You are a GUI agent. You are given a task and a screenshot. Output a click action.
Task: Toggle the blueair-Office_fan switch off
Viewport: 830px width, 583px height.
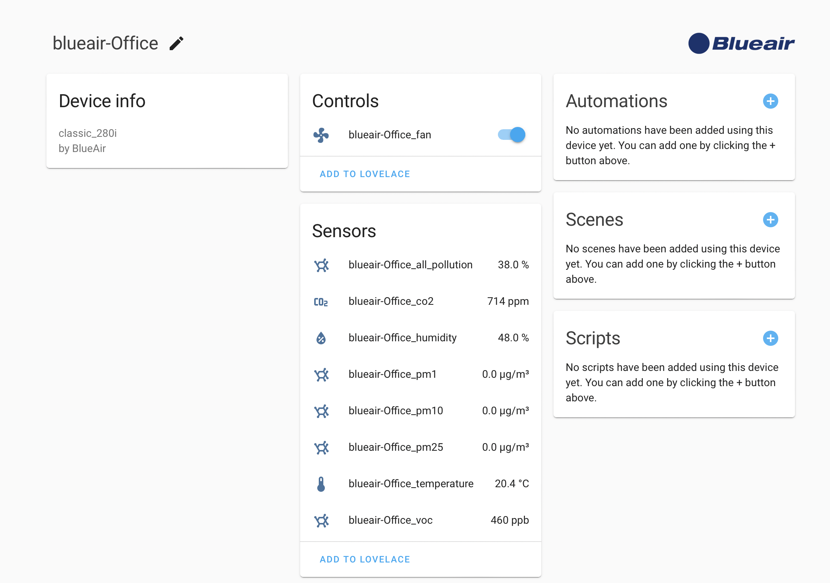512,135
